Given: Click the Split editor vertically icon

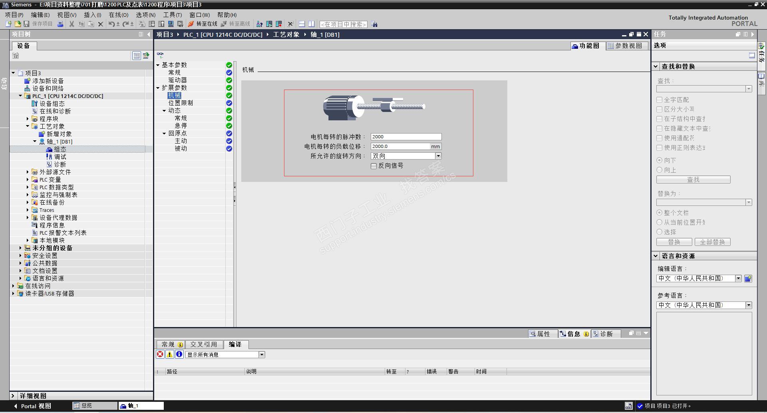Looking at the screenshot, I should (312, 24).
